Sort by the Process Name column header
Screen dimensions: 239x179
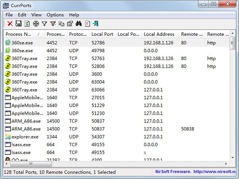[x=24, y=34]
